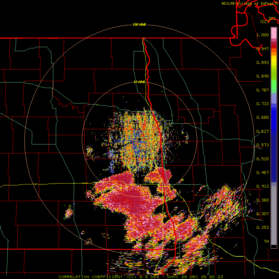
Task: Click the gray segment of the color bar
Action: (x=274, y=215)
